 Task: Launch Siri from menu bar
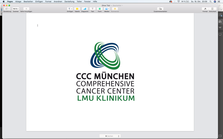215,1
